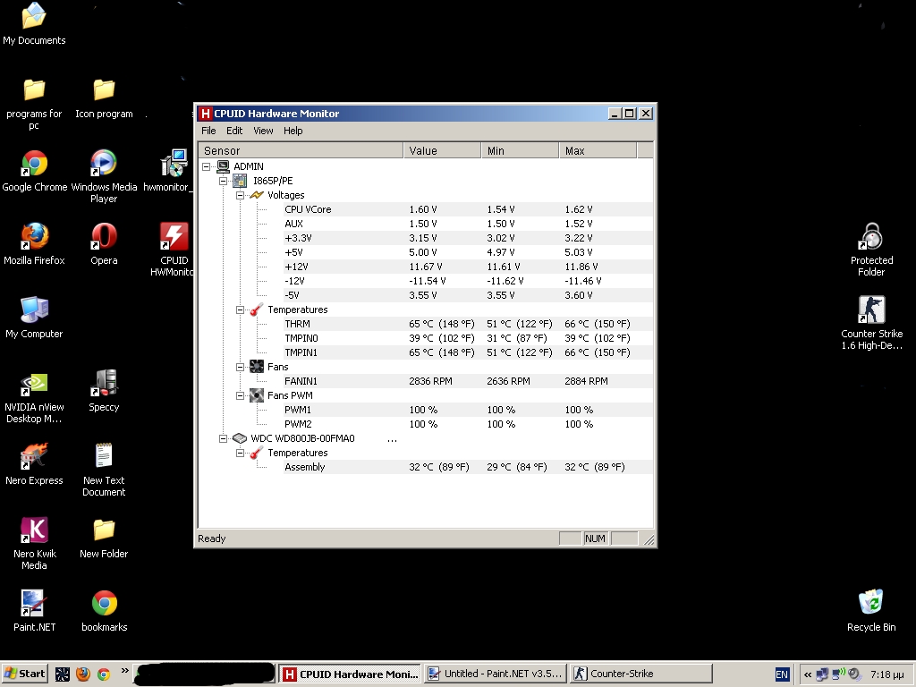Click the CPUID Hardware Monitor taskbar button
This screenshot has height=687, width=916.
coord(350,674)
